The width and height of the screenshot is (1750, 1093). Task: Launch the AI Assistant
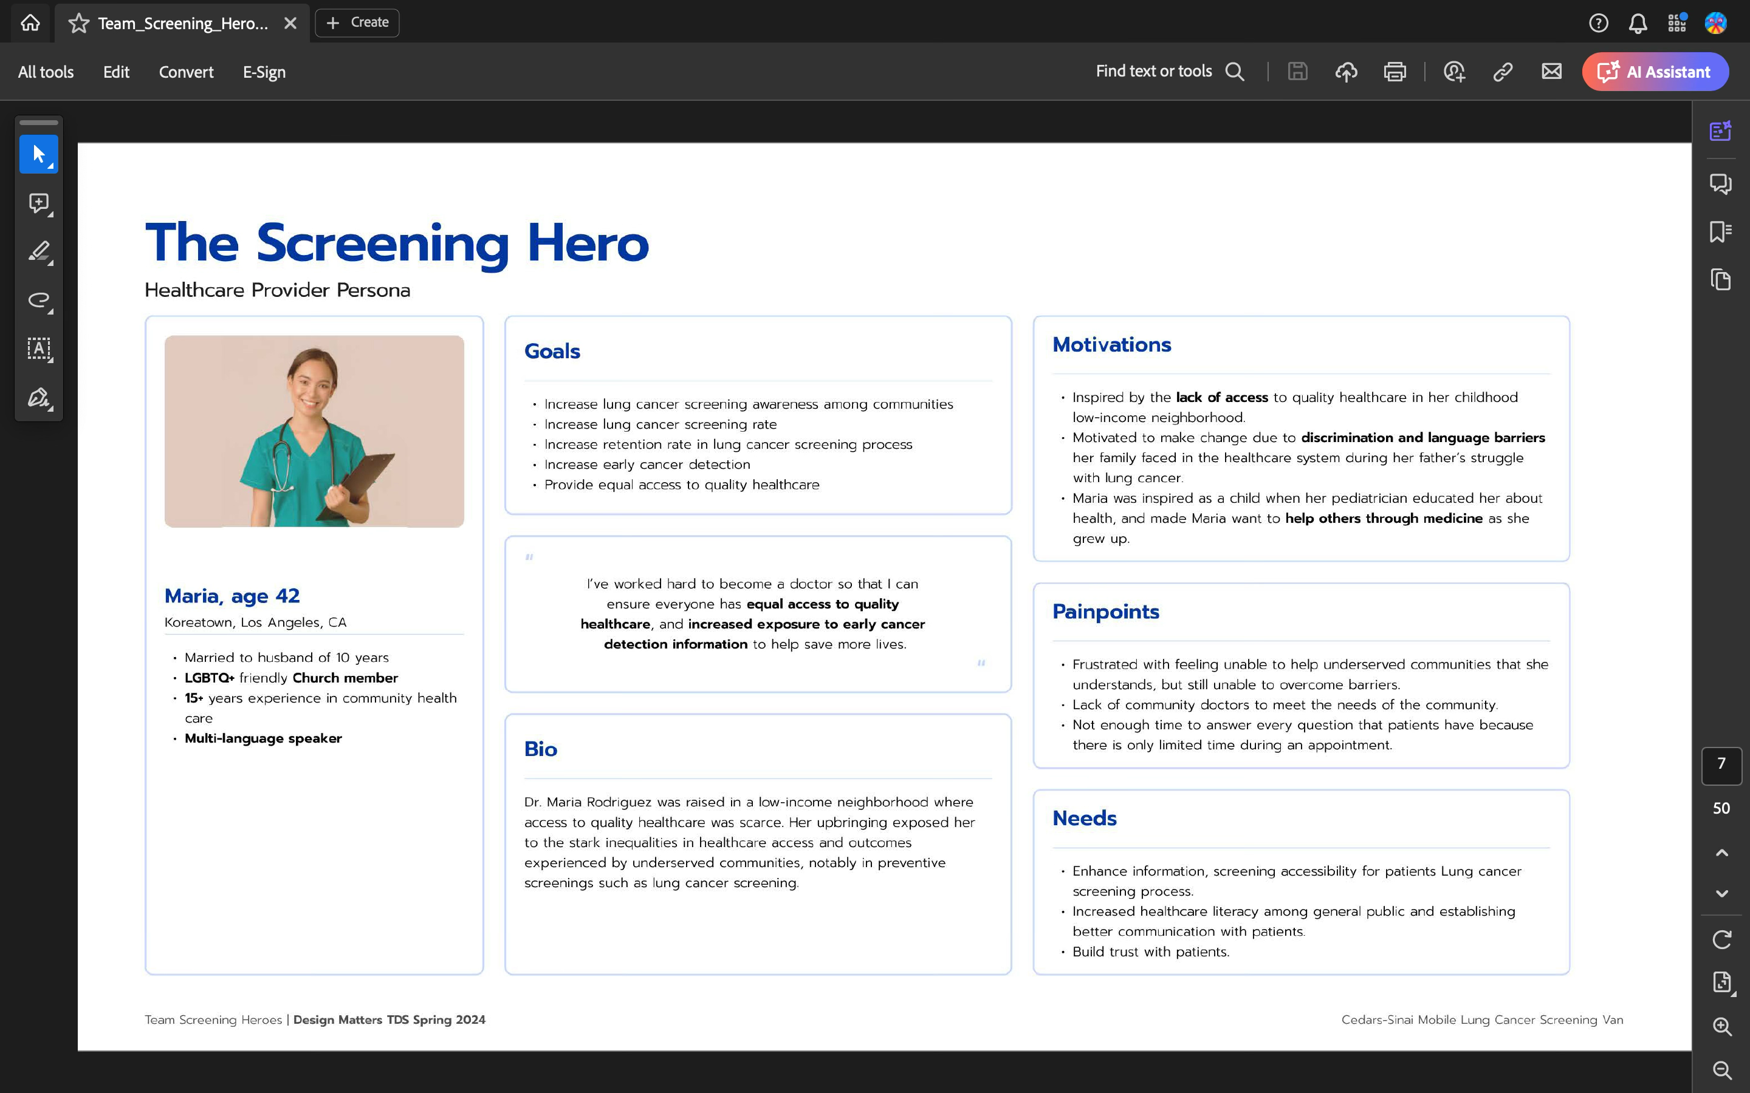click(1655, 72)
